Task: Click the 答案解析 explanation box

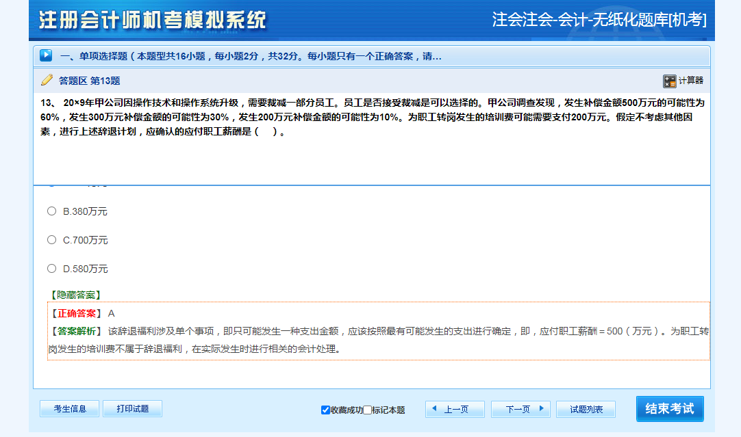Action: point(378,340)
